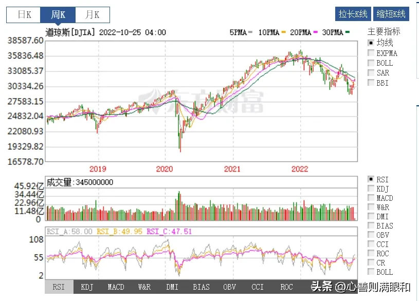Open the ROC tab in bottom bar

[x=286, y=287]
